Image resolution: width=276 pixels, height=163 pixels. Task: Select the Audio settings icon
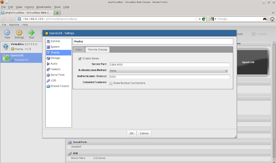[x=48, y=64]
